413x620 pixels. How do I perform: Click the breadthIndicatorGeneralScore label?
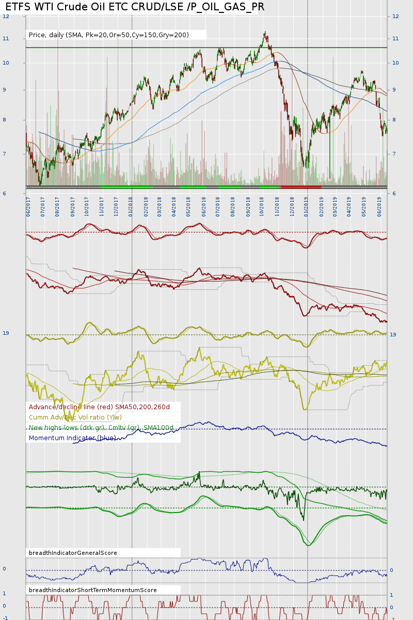[73, 553]
